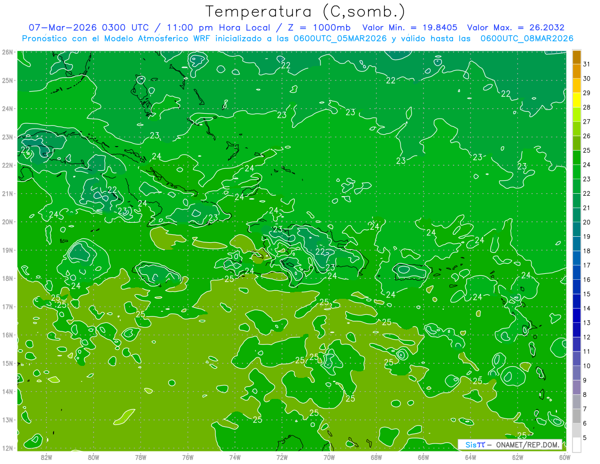
Task: Click the '25N' latitude axis label
Action: [x=7, y=81]
